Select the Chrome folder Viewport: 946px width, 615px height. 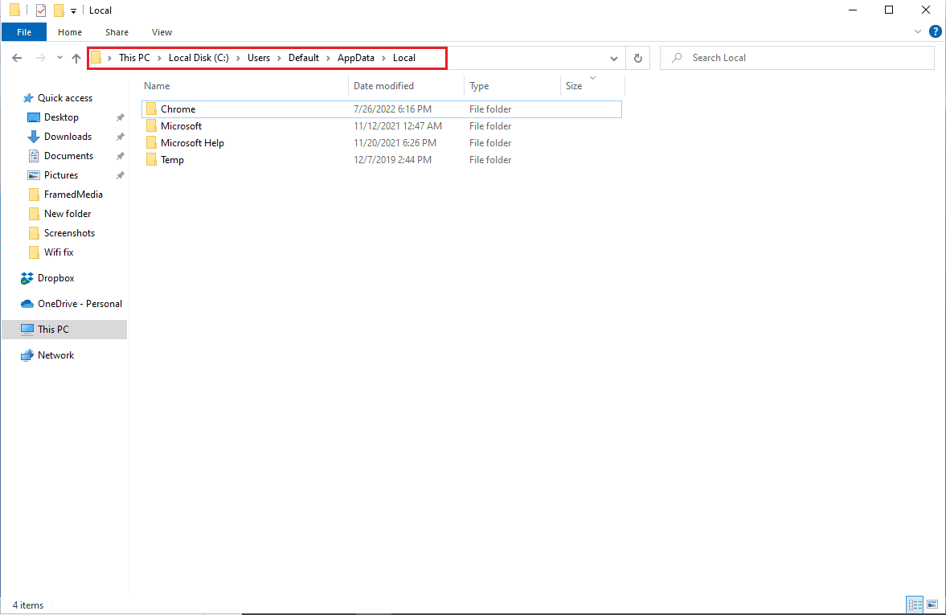click(178, 109)
